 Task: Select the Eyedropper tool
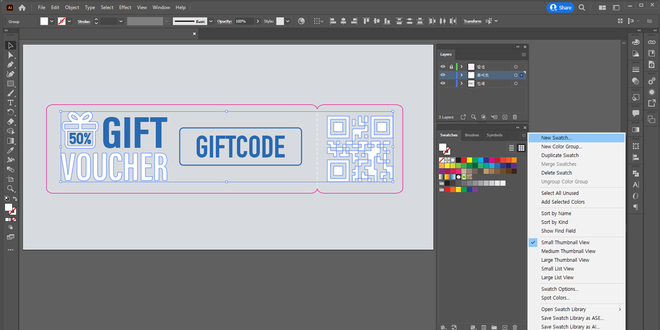(x=10, y=150)
